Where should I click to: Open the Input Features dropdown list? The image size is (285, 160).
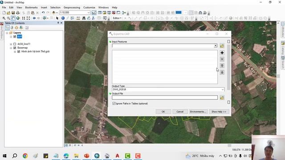(216, 45)
